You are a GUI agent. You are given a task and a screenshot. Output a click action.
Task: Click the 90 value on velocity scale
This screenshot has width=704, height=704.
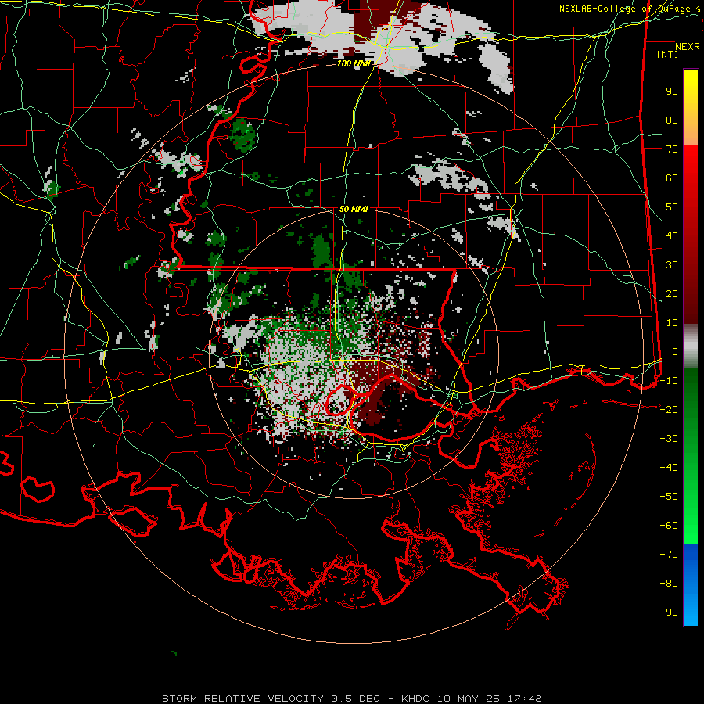click(672, 92)
